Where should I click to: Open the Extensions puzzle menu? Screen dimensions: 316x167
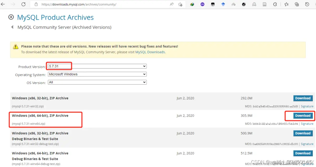[x=275, y=4]
